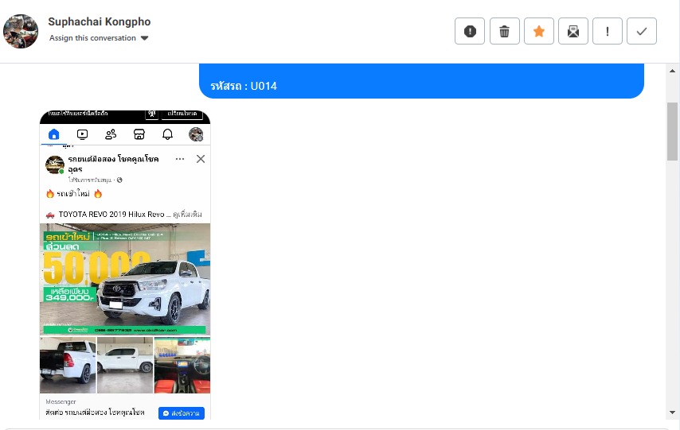680x430 pixels.
Task: Open the small profile avatar in screenshot navbar
Action: (x=196, y=134)
